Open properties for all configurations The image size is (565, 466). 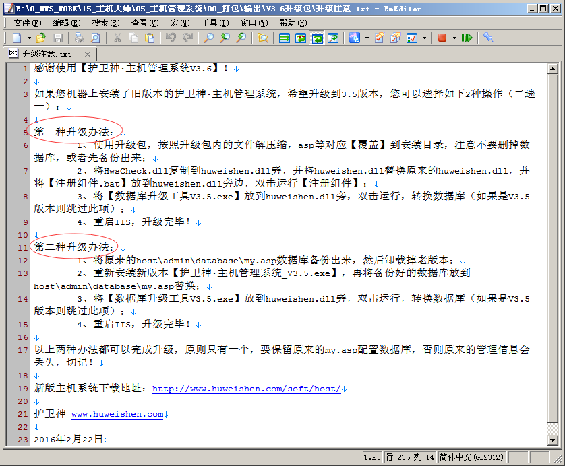[x=396, y=38]
